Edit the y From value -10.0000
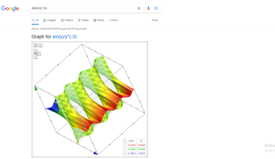The height and width of the screenshot is (159, 275). pyautogui.click(x=131, y=149)
